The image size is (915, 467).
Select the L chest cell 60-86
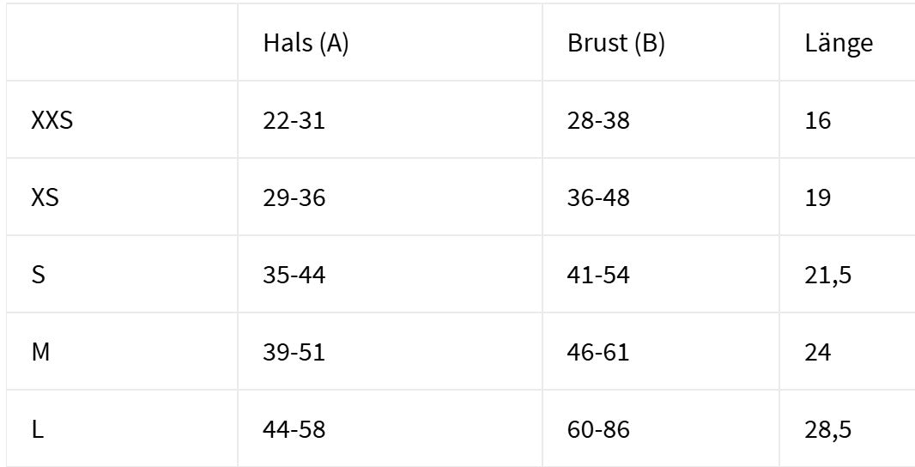point(598,430)
